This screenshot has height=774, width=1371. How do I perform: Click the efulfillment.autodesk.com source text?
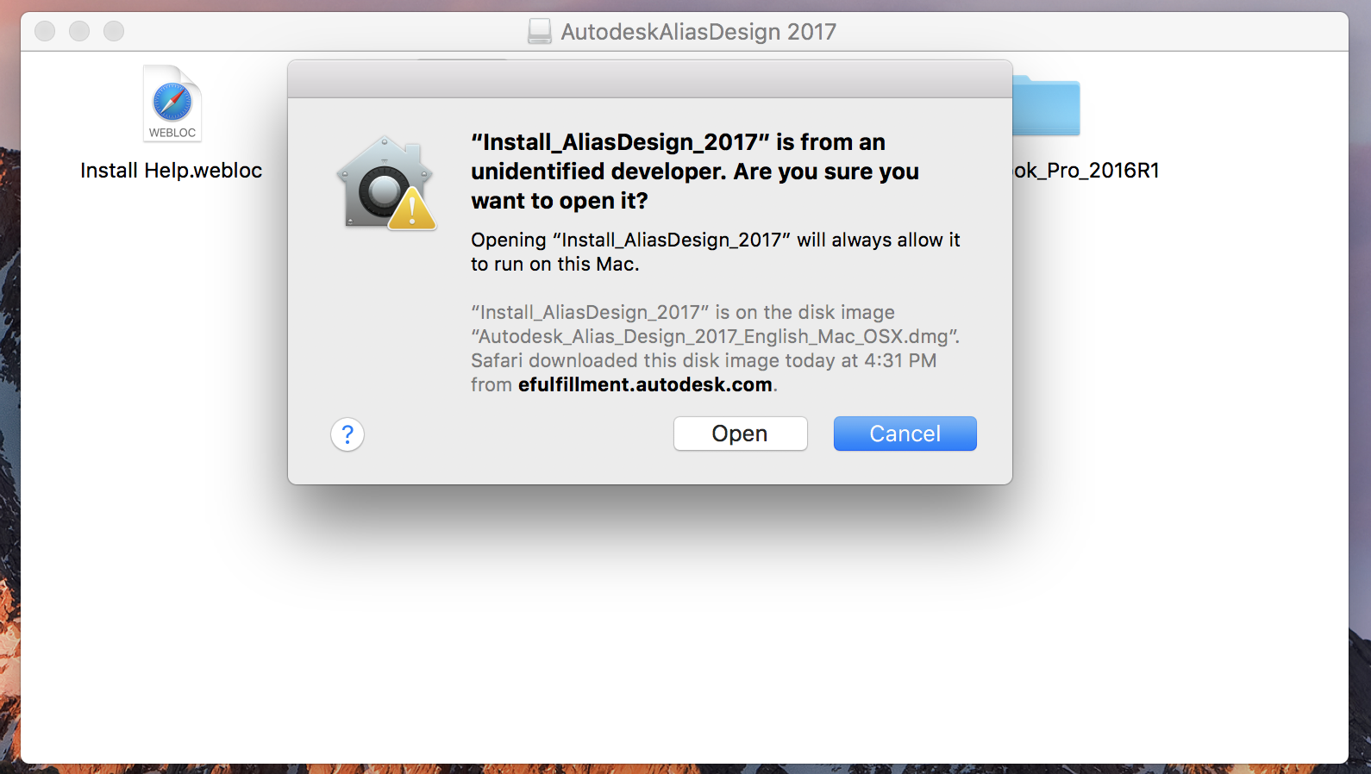645,384
